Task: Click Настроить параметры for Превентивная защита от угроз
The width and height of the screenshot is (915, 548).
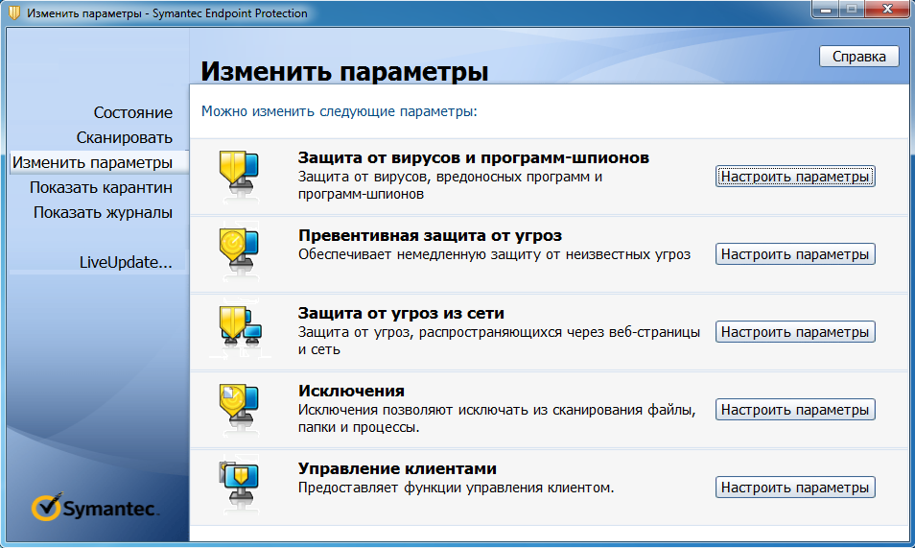Action: (x=795, y=254)
